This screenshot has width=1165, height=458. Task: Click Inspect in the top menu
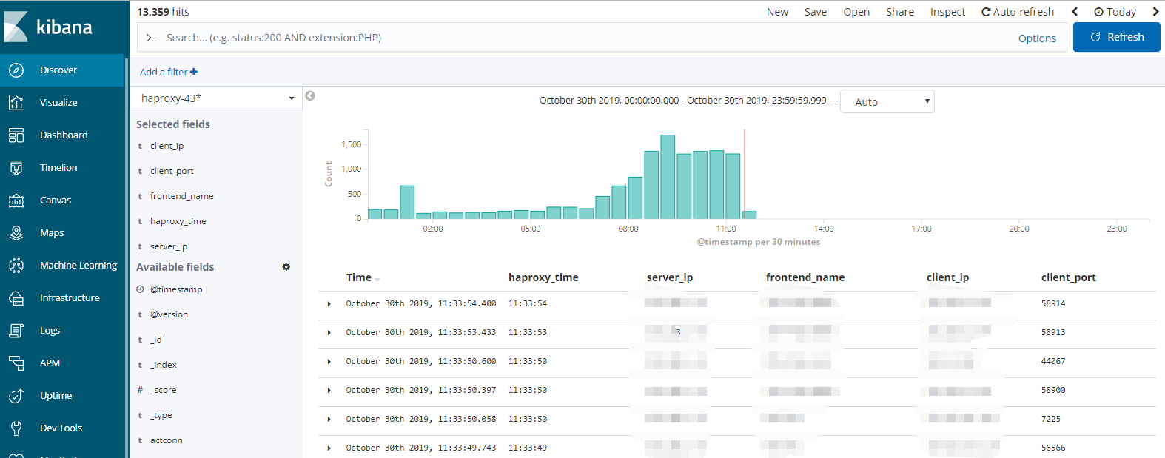[947, 12]
